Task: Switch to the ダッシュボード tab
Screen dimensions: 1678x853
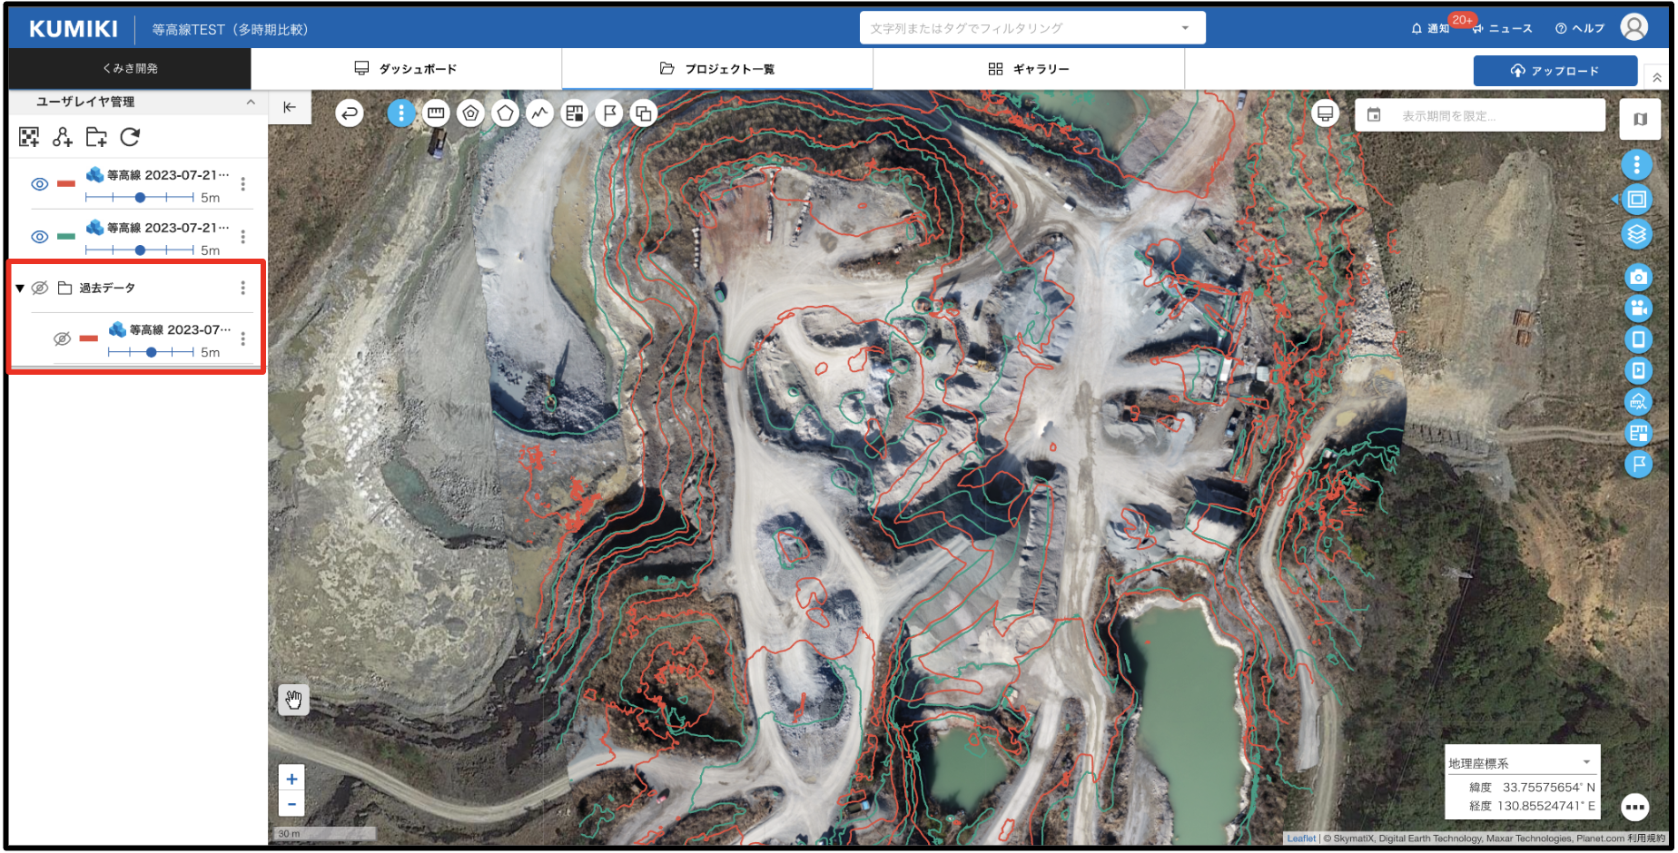Action: tap(406, 69)
